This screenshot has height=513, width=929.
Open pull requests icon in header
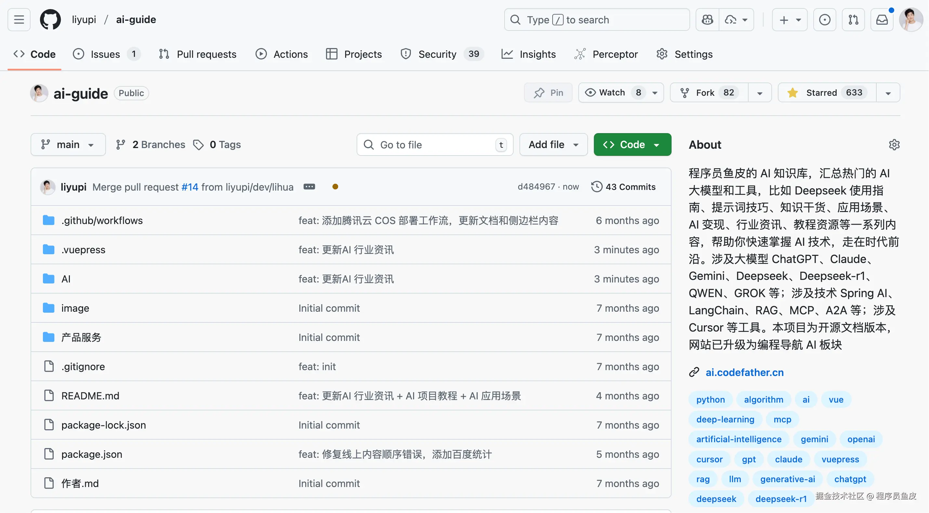(853, 19)
